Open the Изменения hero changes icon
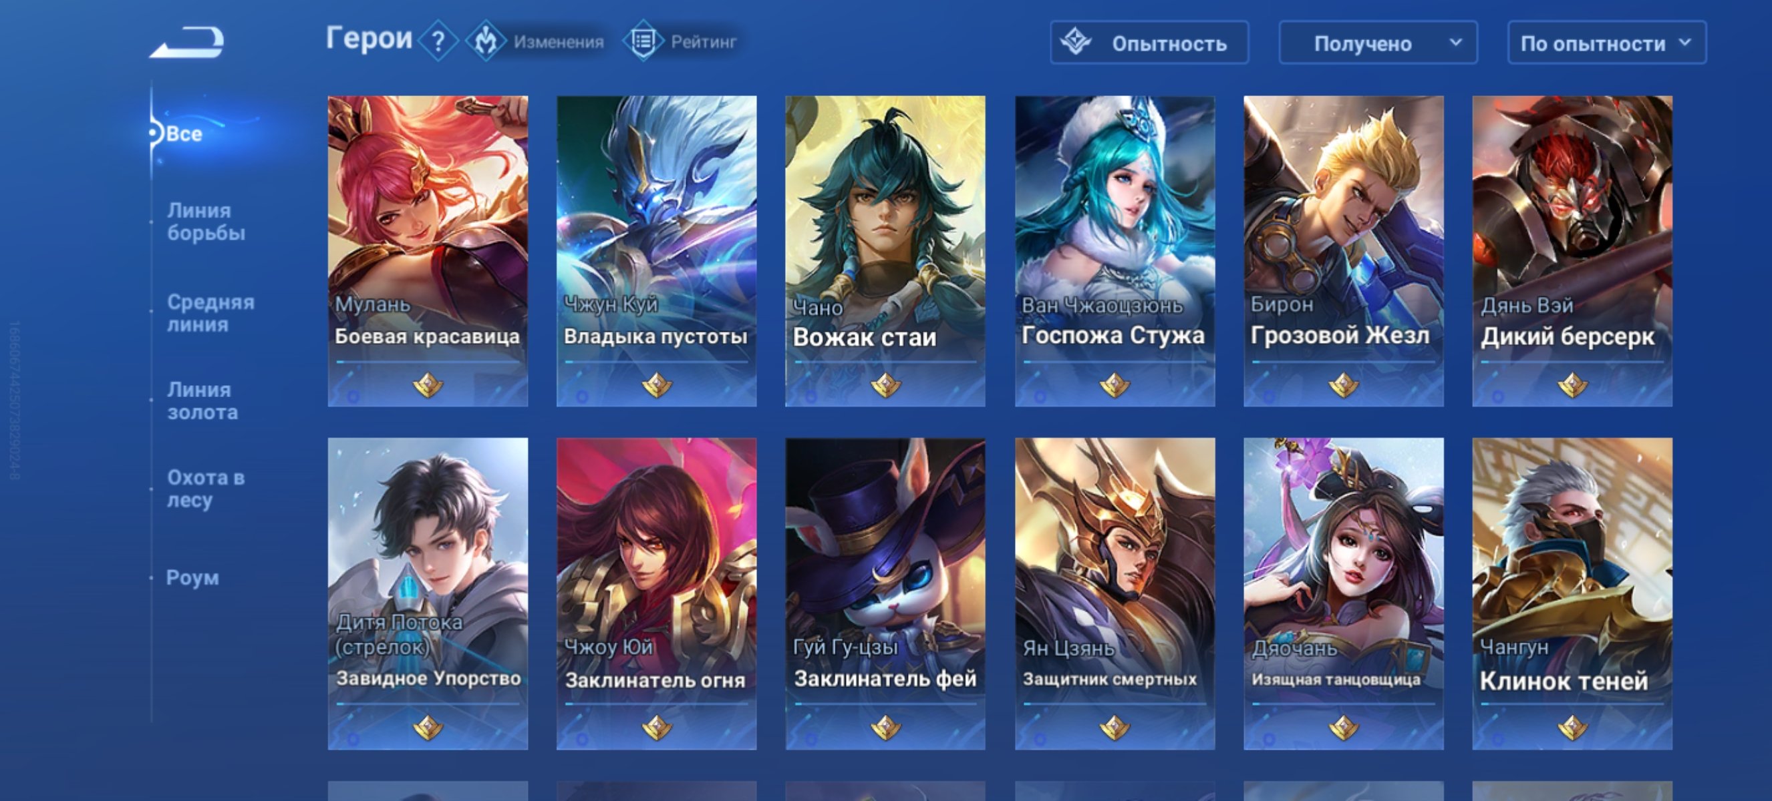The image size is (1772, 801). click(486, 41)
